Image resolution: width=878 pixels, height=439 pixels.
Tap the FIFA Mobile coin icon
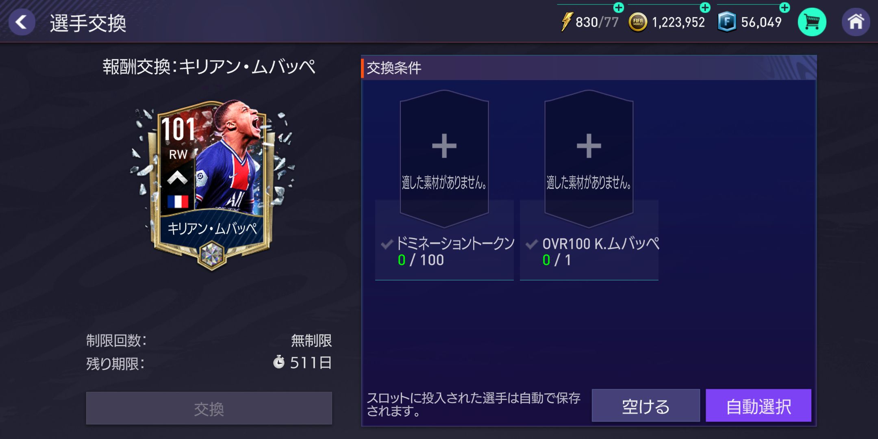tap(638, 22)
